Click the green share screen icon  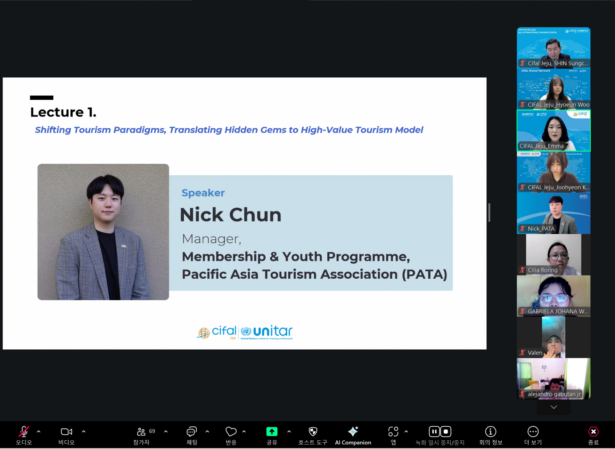click(x=272, y=432)
